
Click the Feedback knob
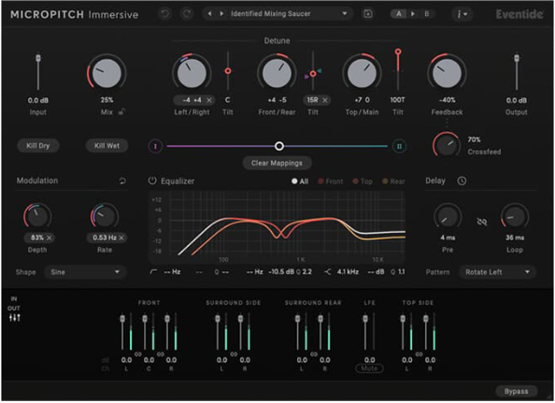[447, 73]
